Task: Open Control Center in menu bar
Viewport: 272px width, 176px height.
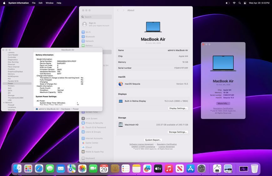Action: tap(245, 3)
